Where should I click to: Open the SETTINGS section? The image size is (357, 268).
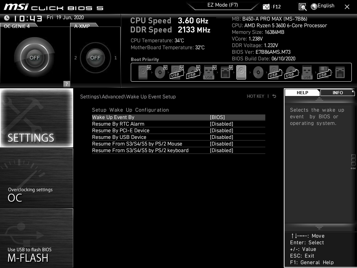(x=37, y=118)
